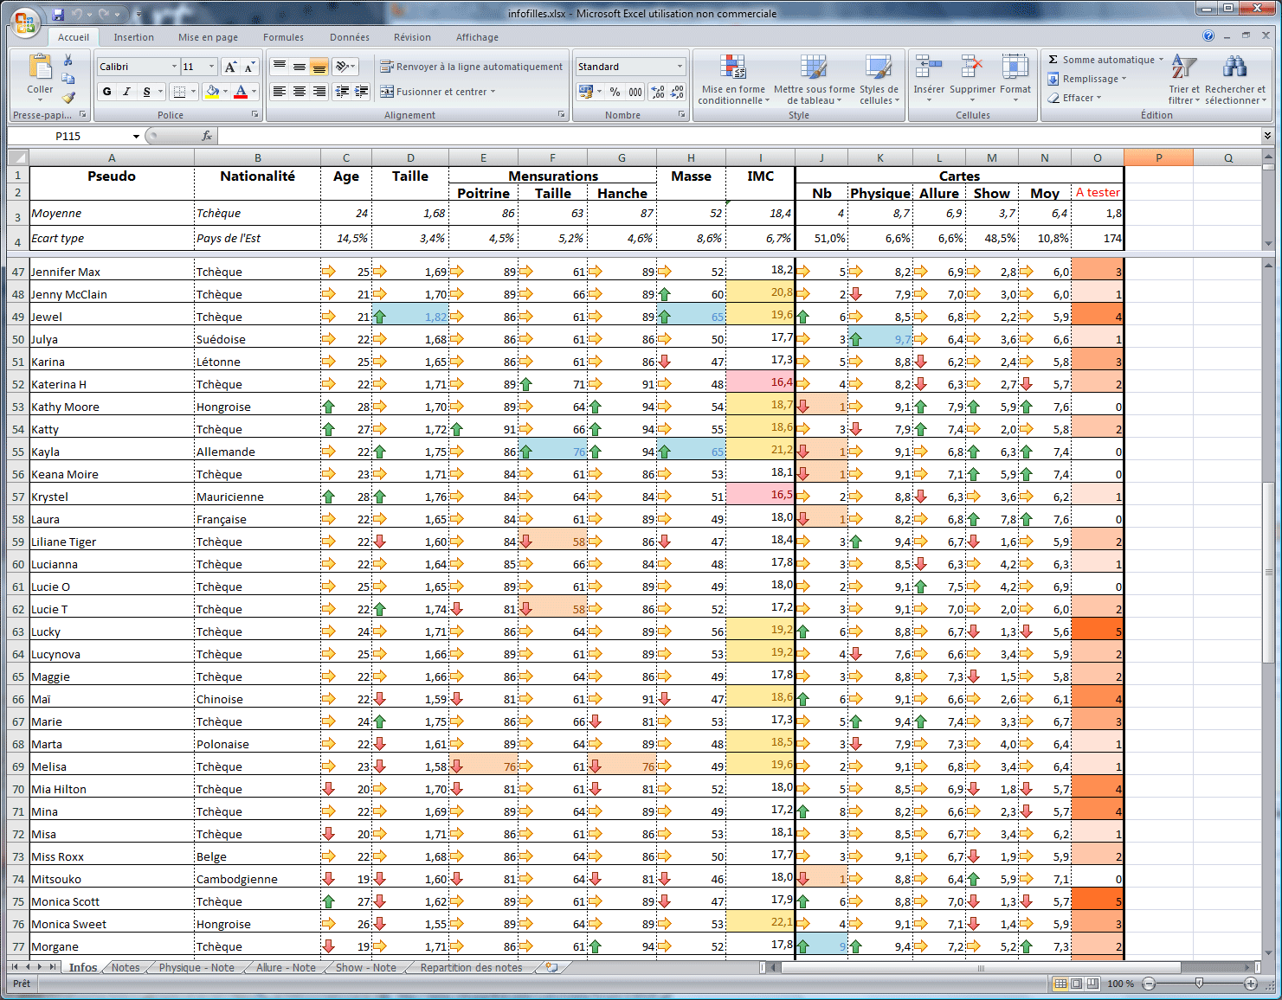
Task: Click the Office button logo
Action: [25, 22]
